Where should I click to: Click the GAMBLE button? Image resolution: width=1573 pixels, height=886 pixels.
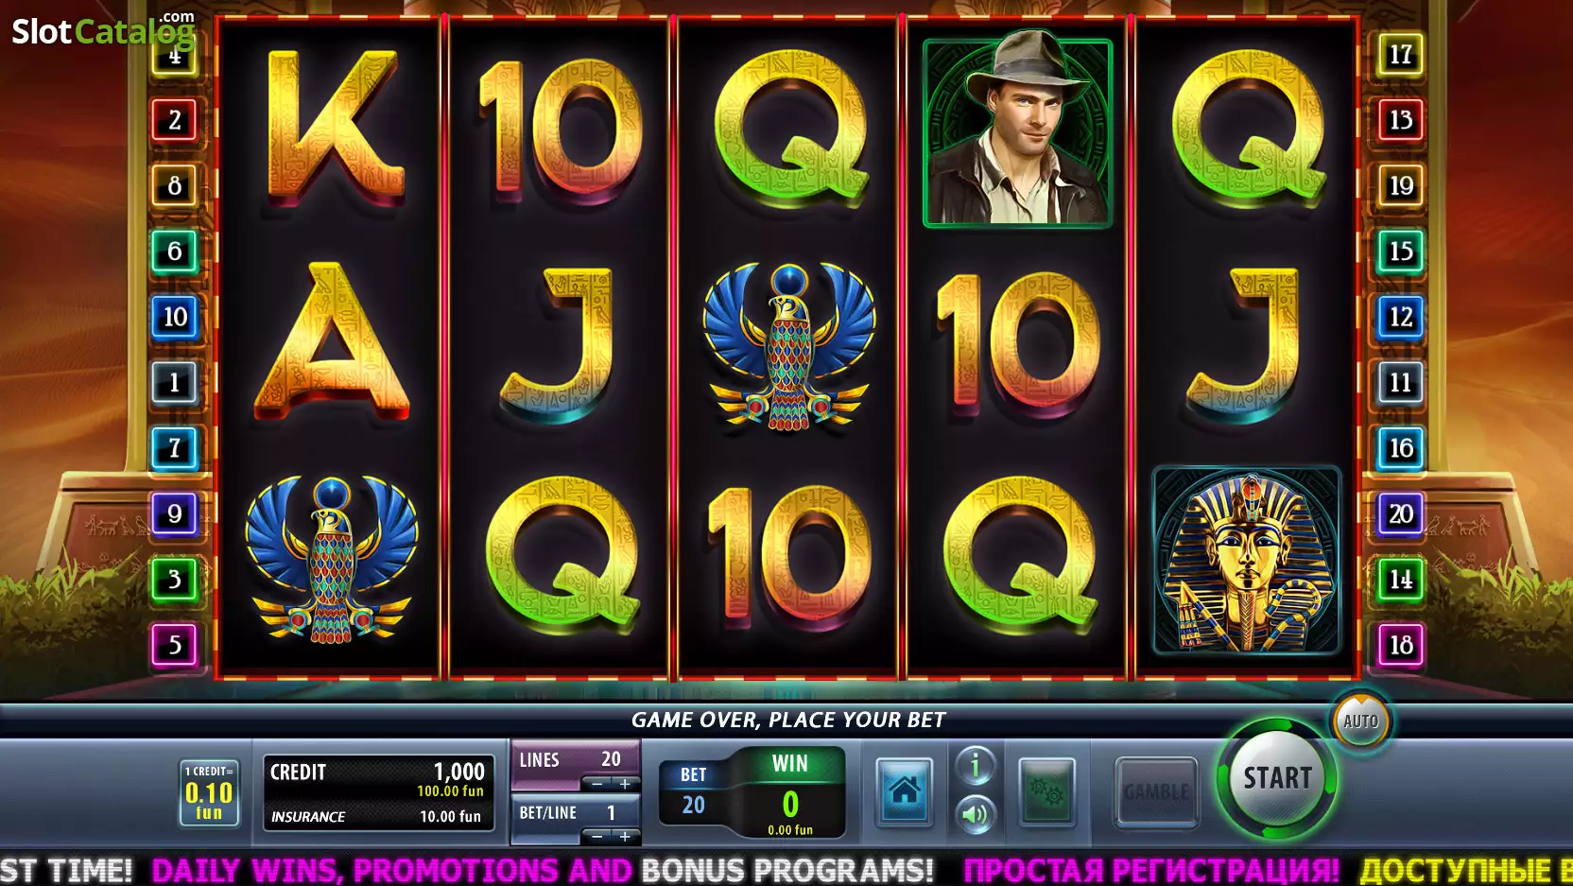(x=1156, y=792)
